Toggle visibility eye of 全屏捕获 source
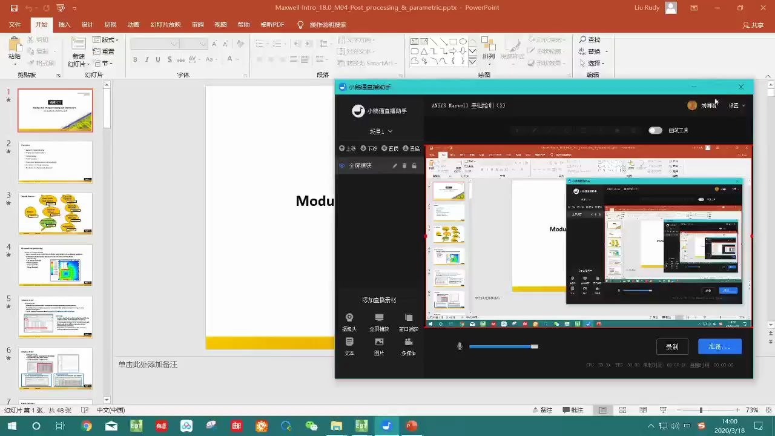The height and width of the screenshot is (436, 775). tap(342, 165)
